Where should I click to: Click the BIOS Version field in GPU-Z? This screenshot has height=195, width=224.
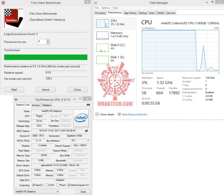pos(57,131)
